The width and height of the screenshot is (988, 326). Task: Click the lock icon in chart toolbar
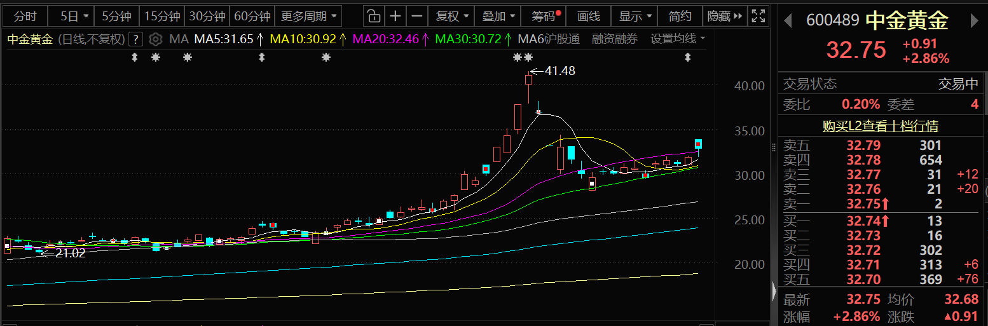coord(374,16)
